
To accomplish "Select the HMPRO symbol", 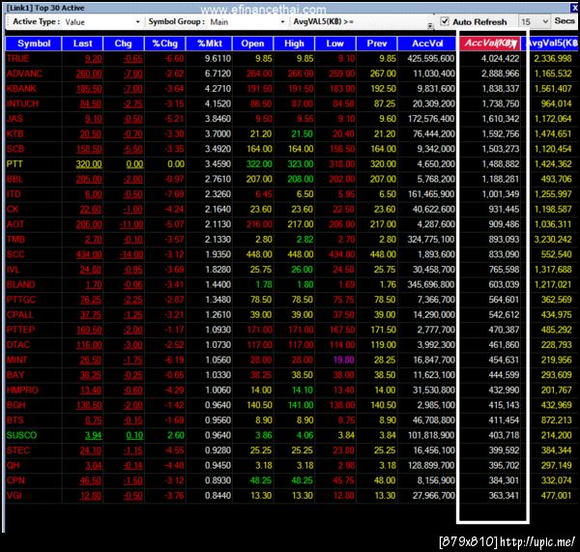I will [22, 391].
